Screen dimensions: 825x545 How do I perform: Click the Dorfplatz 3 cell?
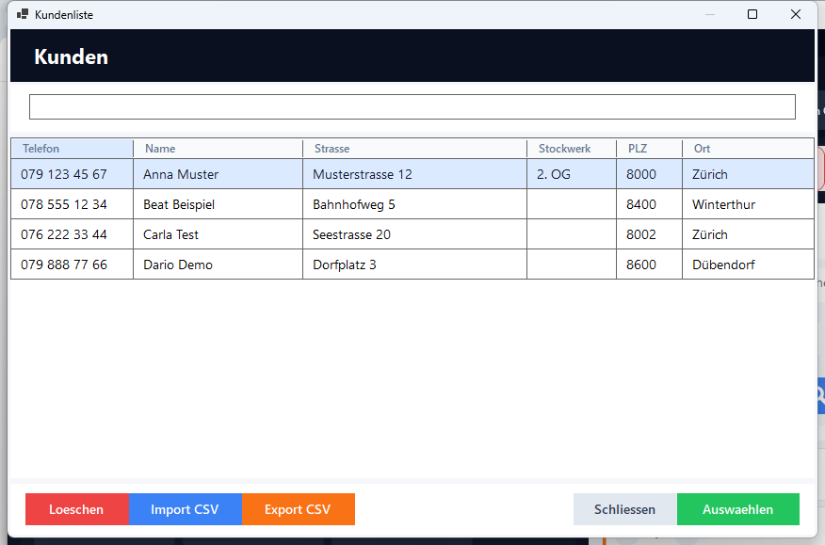(414, 264)
